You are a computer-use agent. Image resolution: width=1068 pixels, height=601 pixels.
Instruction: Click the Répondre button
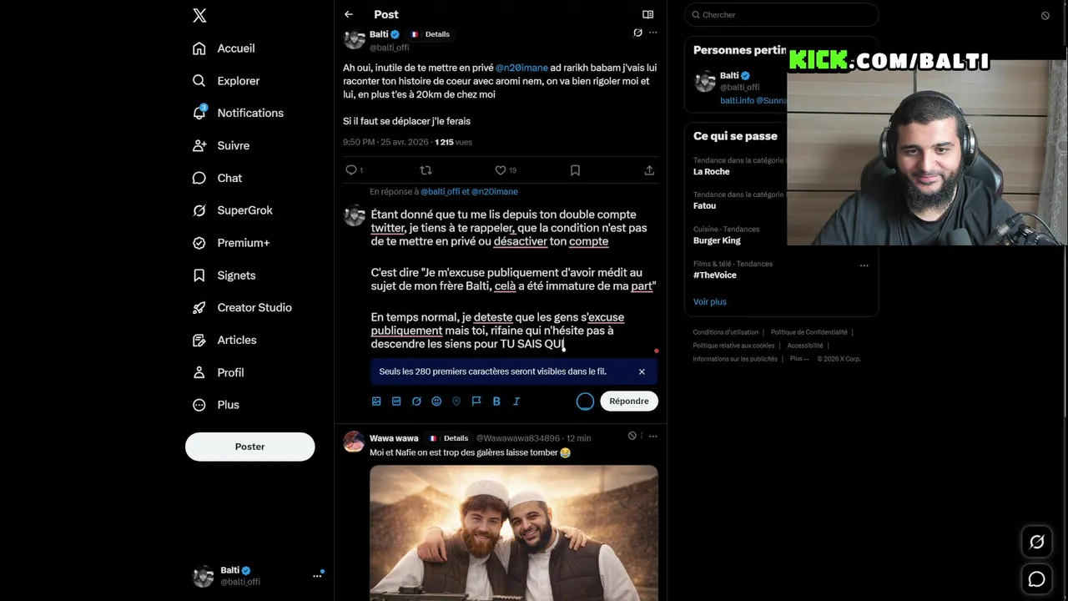click(x=629, y=402)
